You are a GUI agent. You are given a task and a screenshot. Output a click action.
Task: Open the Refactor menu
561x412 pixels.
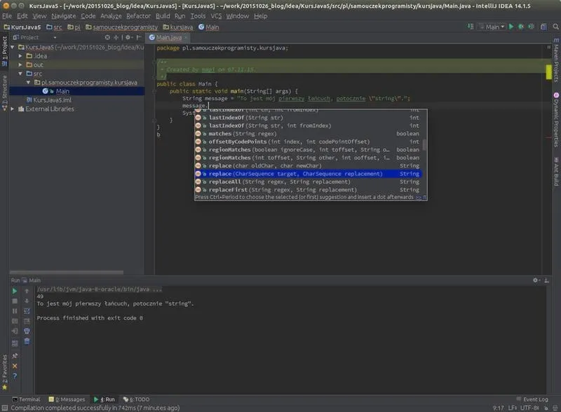[x=138, y=16]
